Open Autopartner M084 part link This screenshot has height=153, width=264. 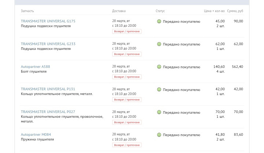[36, 134]
